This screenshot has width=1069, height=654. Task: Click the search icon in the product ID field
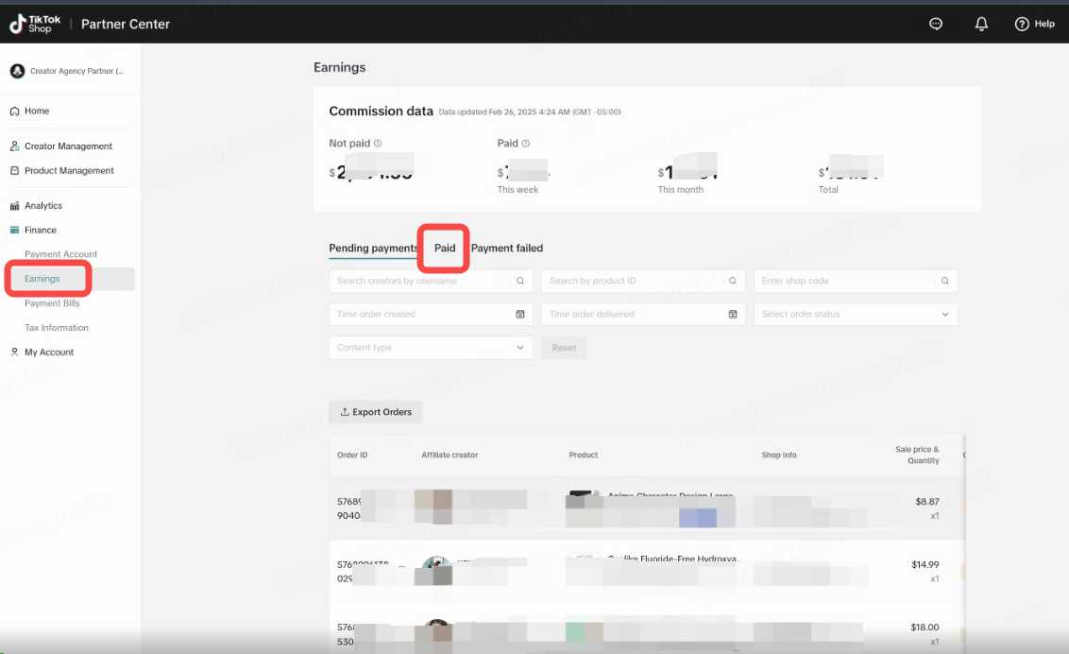[732, 281]
